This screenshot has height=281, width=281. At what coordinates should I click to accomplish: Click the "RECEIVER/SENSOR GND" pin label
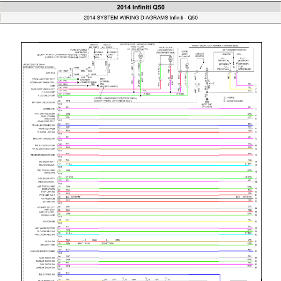point(43,155)
